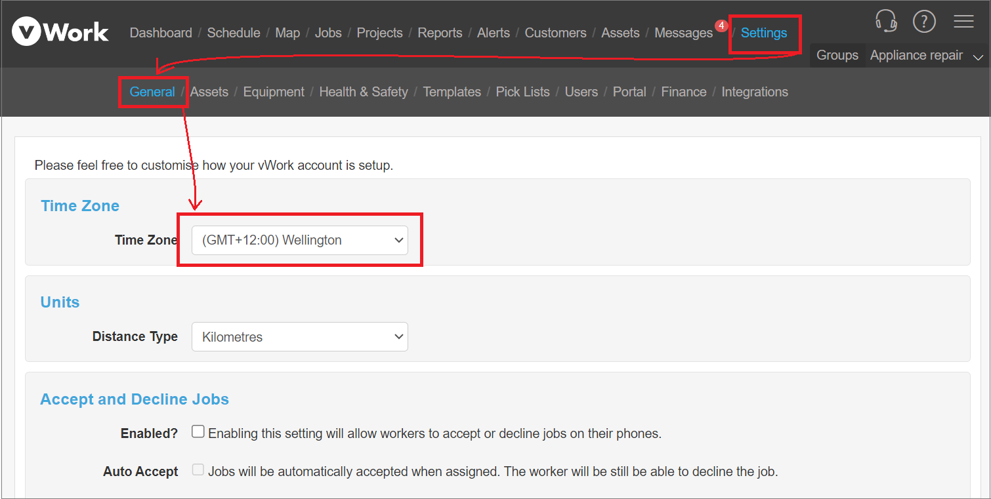Click the 'Enabled?' label
991x499 pixels.
pos(149,433)
